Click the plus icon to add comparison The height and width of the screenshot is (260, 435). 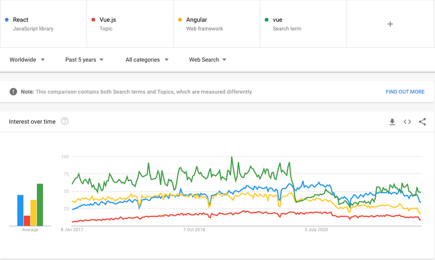point(390,24)
